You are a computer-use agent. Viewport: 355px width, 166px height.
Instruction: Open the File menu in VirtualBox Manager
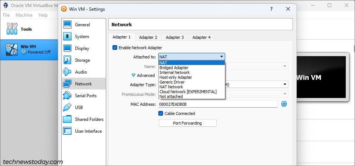pos(6,15)
